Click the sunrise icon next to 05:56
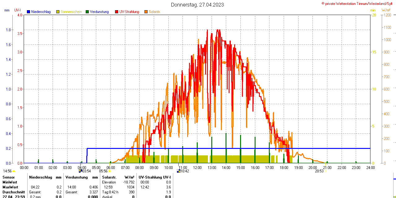The height and width of the screenshot is (198, 396). pos(110,171)
